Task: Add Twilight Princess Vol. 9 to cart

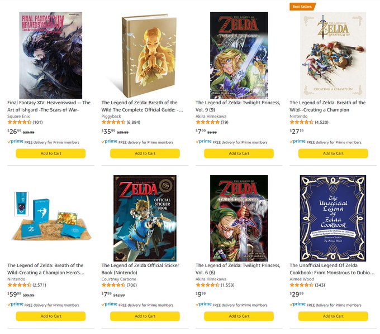Action: pyautogui.click(x=239, y=153)
